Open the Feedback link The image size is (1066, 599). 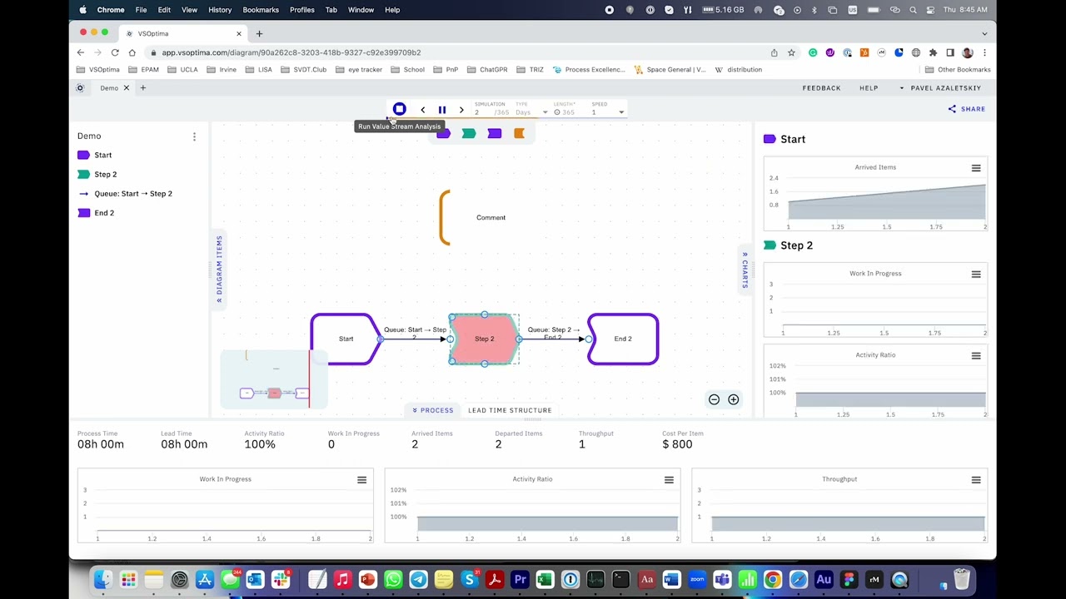coord(821,87)
